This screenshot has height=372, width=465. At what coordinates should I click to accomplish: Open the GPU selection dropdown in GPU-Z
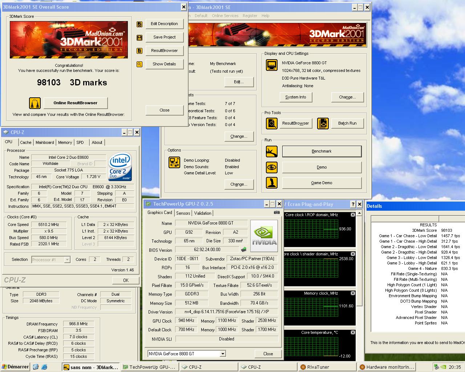(223, 353)
